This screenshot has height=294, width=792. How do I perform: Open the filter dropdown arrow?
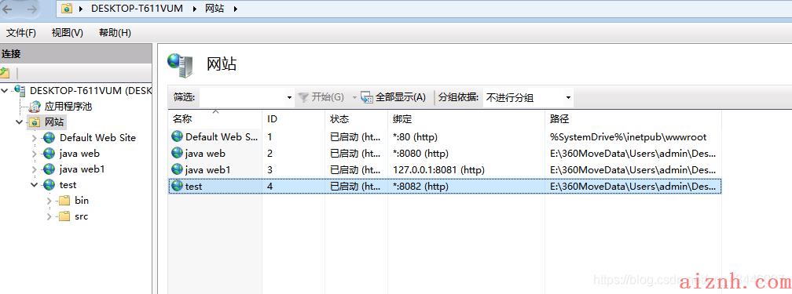pos(289,97)
